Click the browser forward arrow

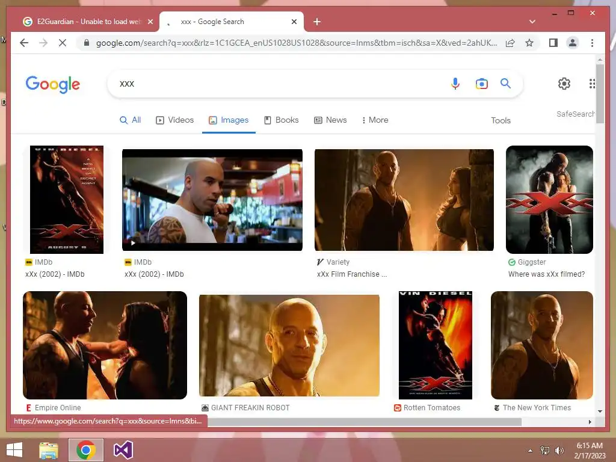point(43,43)
